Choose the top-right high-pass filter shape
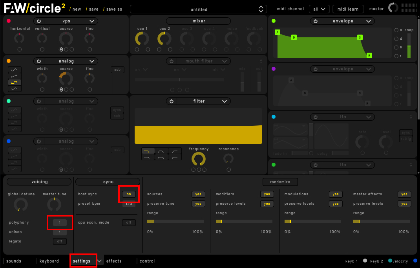 coord(175,151)
